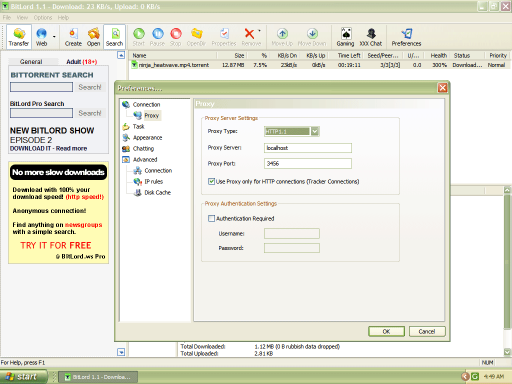Image resolution: width=512 pixels, height=384 pixels.
Task: Click the OK button in Preferences
Action: [386, 331]
